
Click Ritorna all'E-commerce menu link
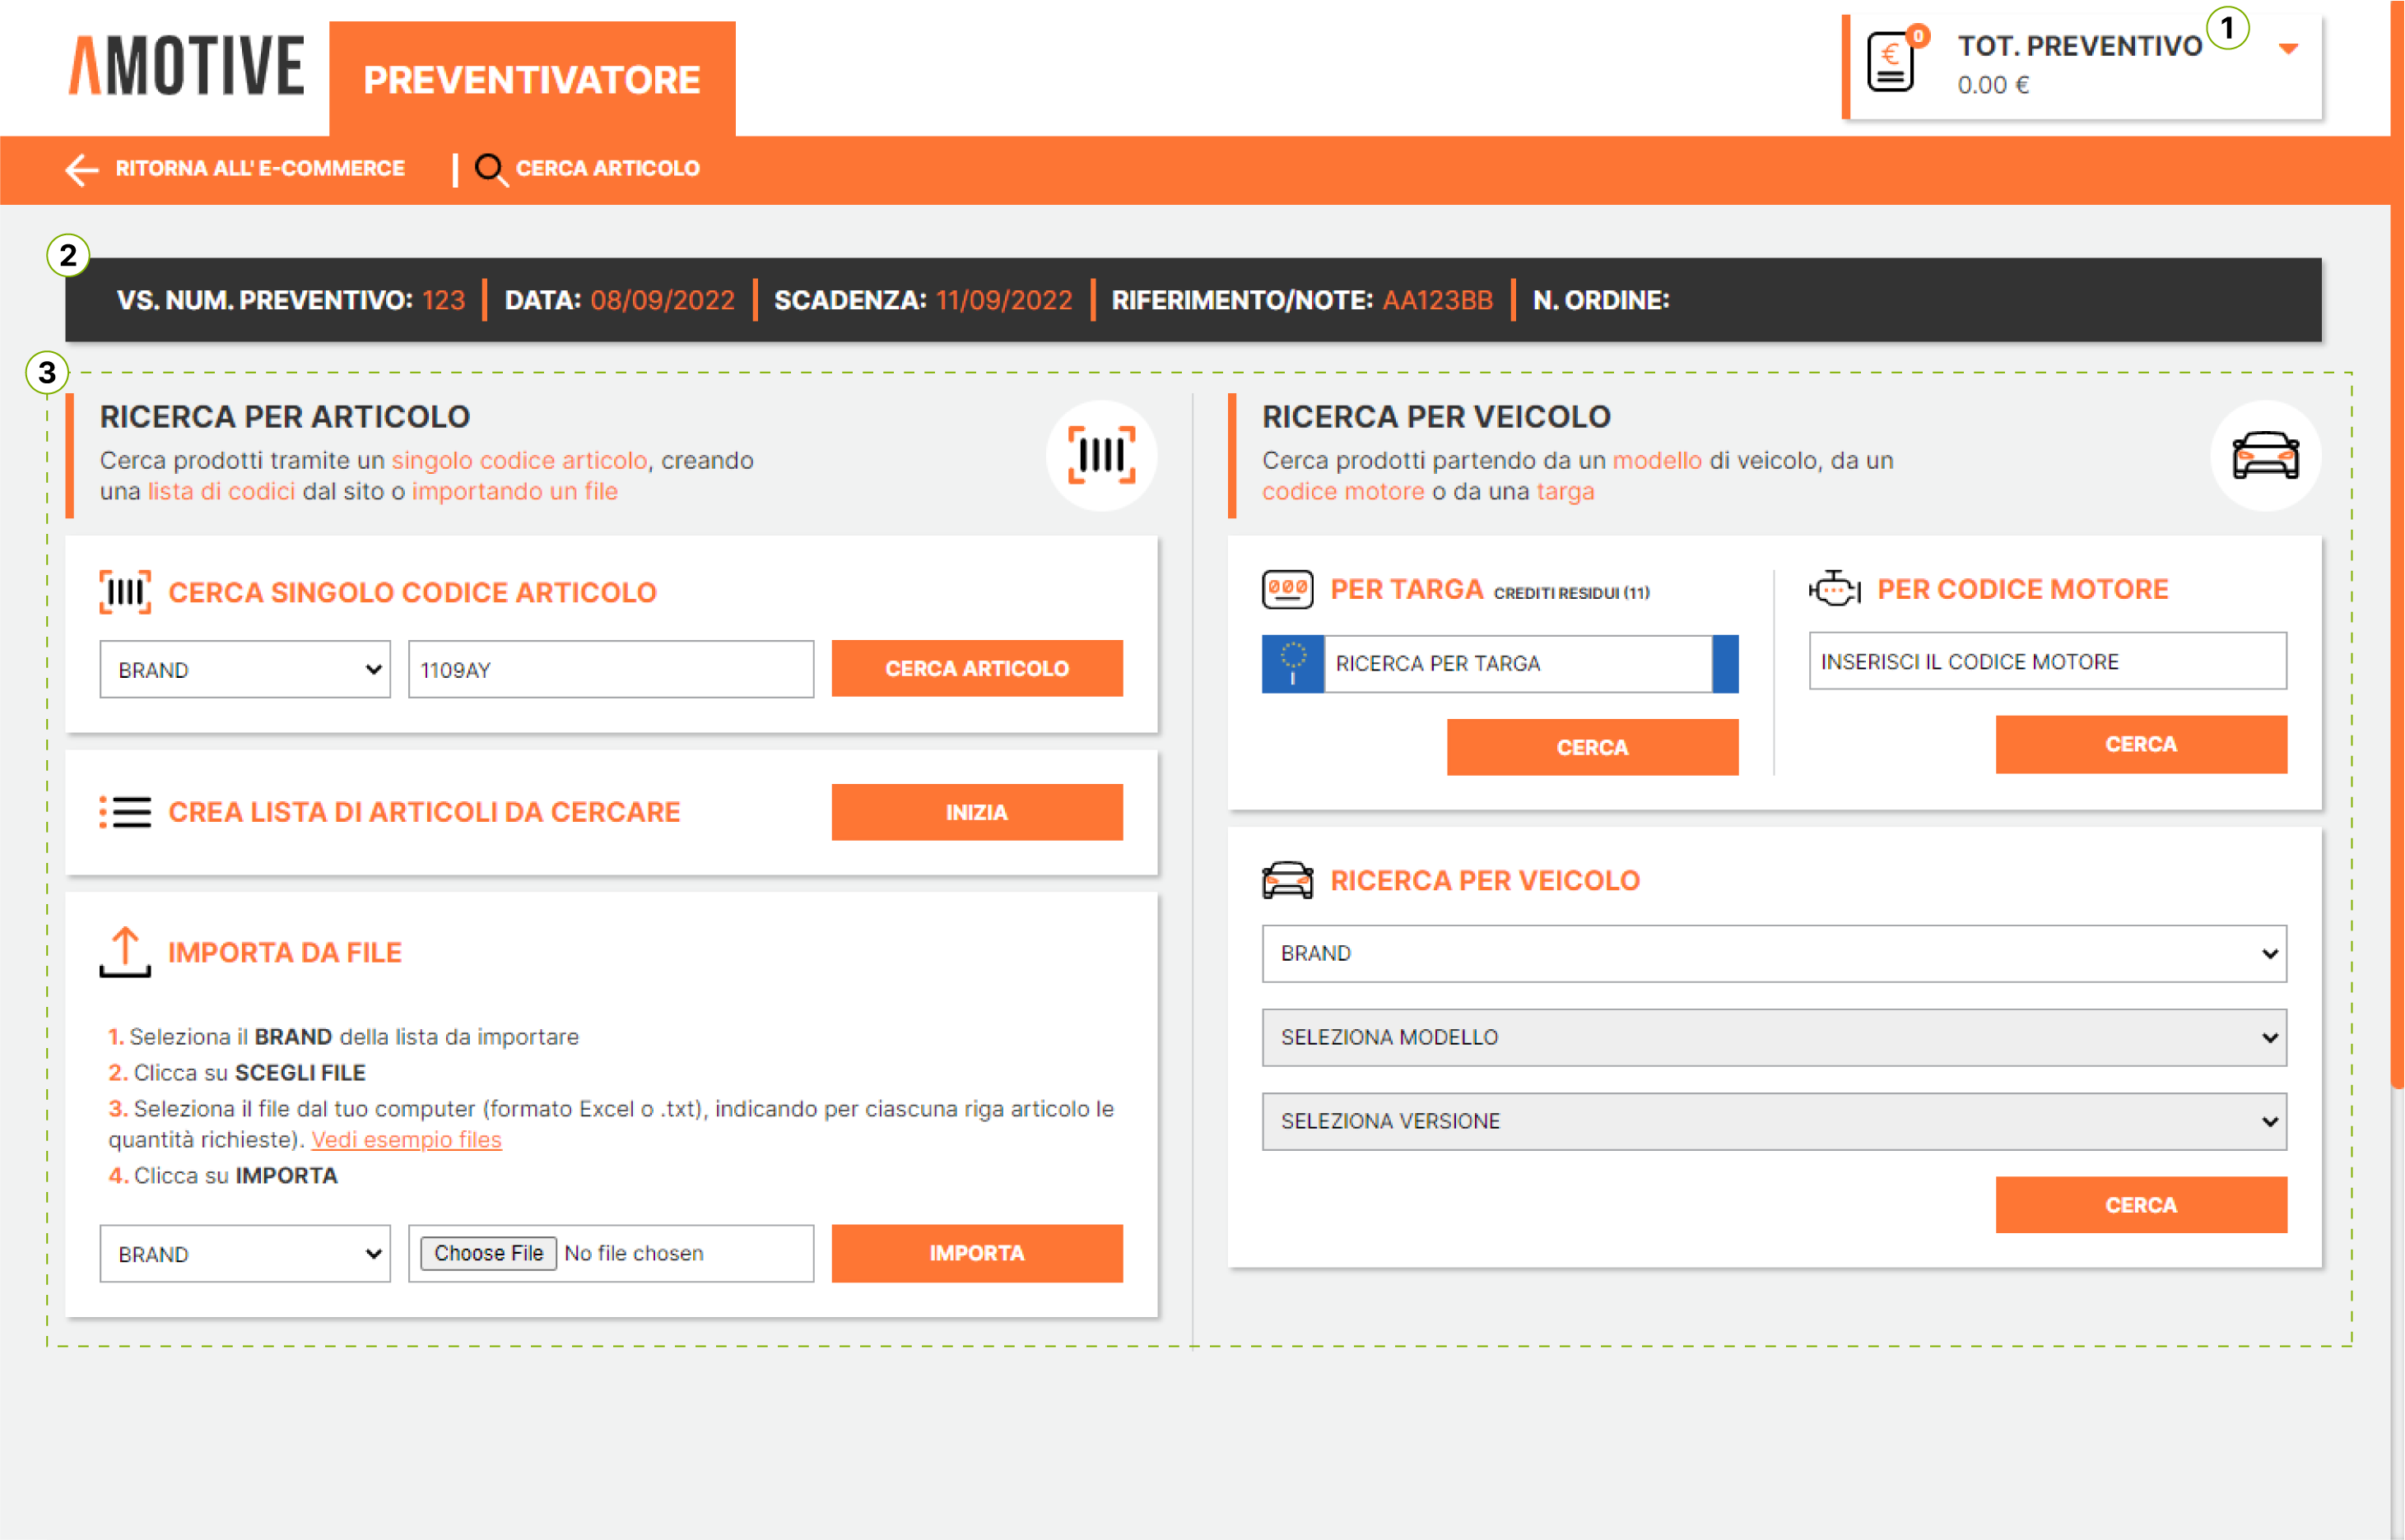[x=259, y=169]
